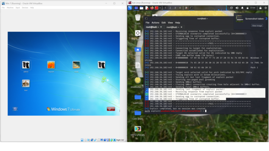
Task: Select the noob user with the stairs picture
Action: 76,66
